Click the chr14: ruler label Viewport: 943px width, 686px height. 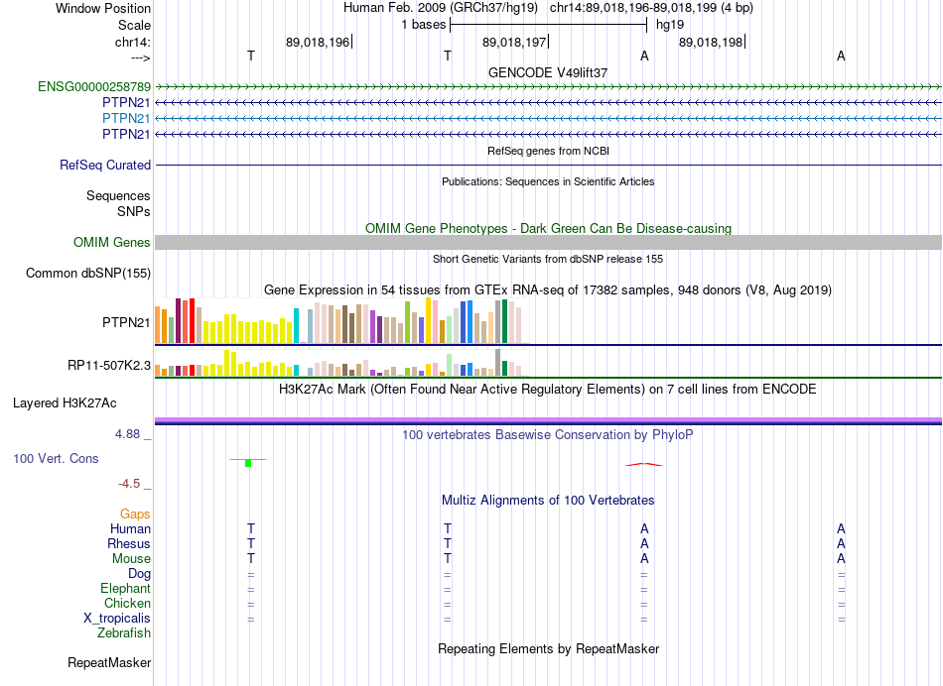pos(132,42)
